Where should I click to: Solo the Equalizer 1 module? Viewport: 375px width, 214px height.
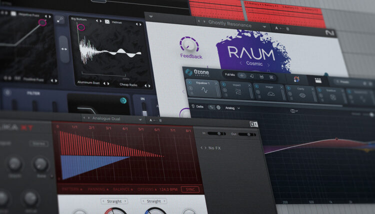(190, 88)
